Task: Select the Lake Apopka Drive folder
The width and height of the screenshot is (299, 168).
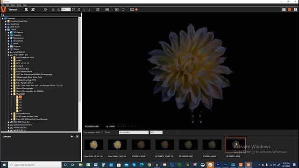Action: pyautogui.click(x=24, y=83)
